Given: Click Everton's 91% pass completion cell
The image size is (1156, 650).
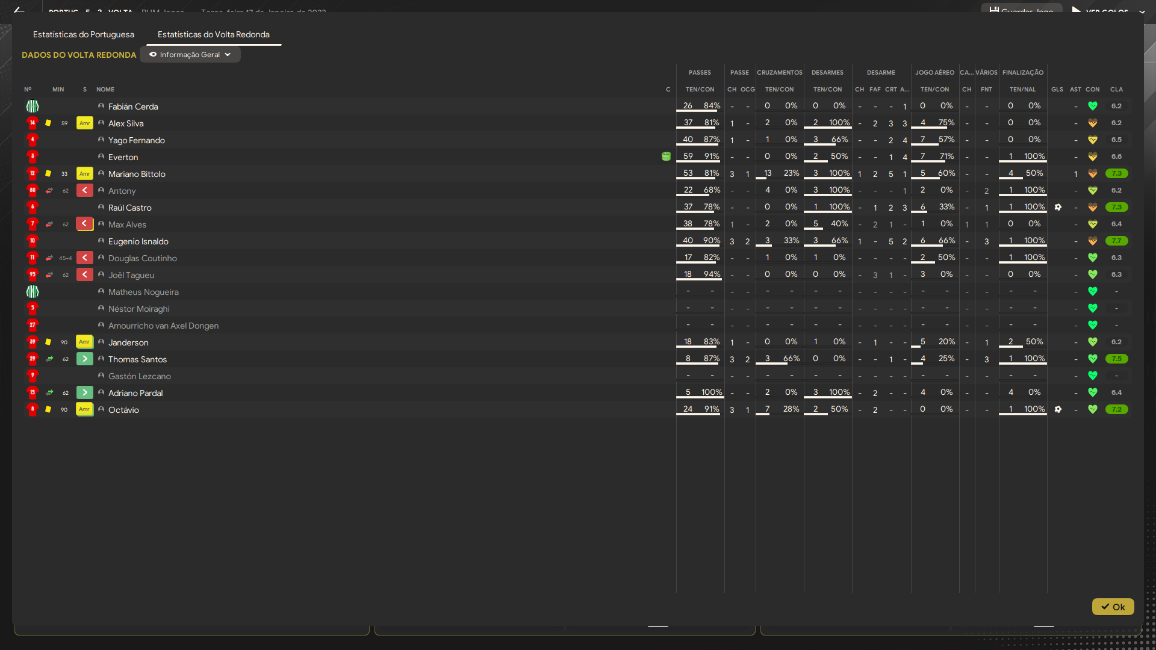Looking at the screenshot, I should [x=712, y=156].
